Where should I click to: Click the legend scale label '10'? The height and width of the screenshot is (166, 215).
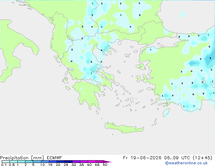tap(42, 165)
